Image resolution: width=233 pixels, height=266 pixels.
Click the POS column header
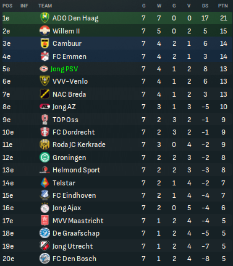[7, 6]
